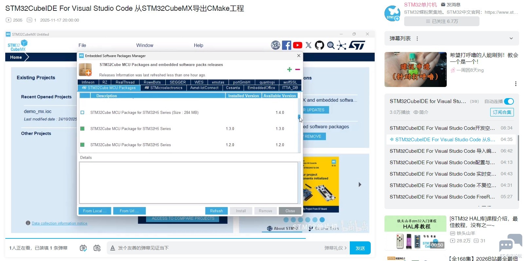
Task: Open recent project demo_mx.ioc
Action: pos(38,111)
